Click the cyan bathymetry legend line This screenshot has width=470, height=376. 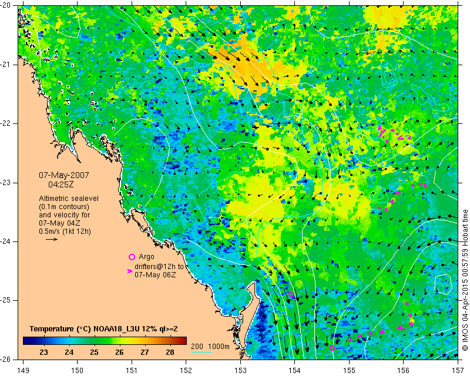[x=201, y=352]
